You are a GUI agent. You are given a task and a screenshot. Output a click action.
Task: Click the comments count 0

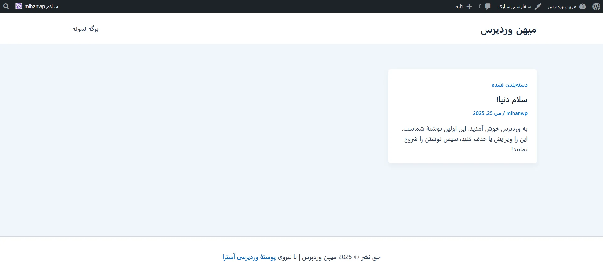[x=480, y=6]
